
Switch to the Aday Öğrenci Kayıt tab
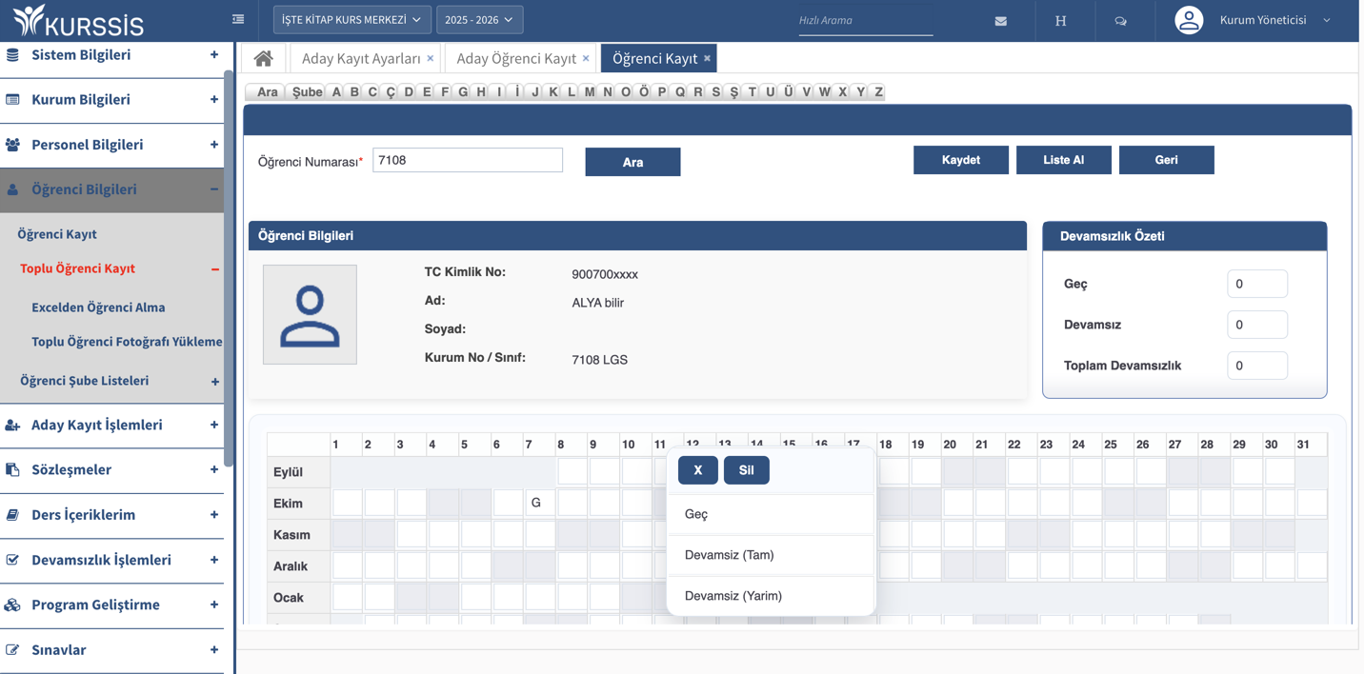point(515,59)
